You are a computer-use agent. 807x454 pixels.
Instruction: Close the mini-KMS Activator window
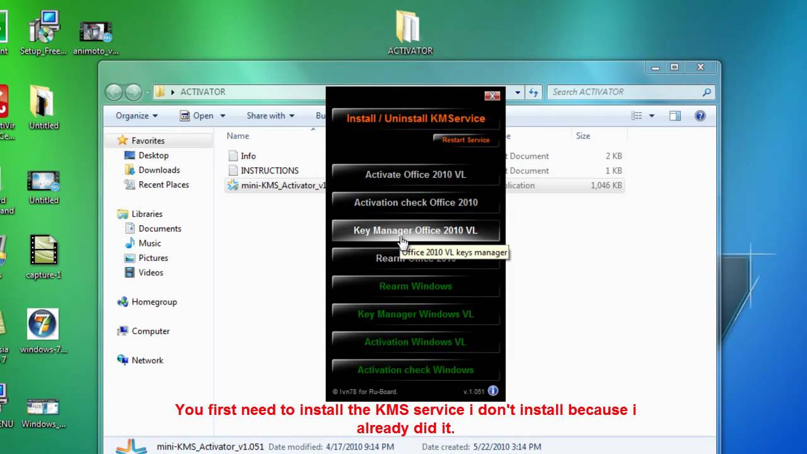492,96
